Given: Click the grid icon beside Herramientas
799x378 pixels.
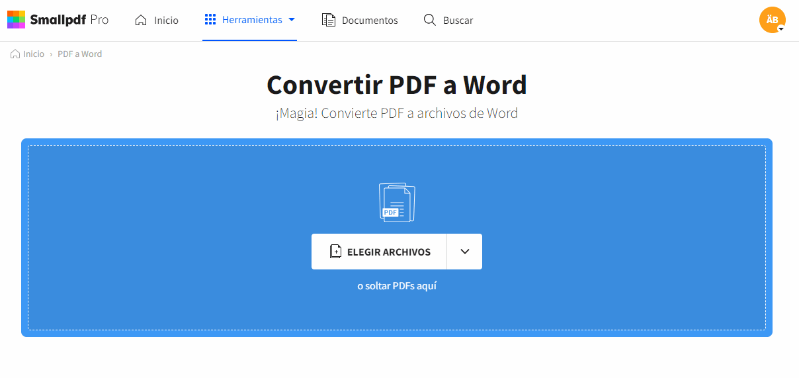Looking at the screenshot, I should [x=210, y=20].
